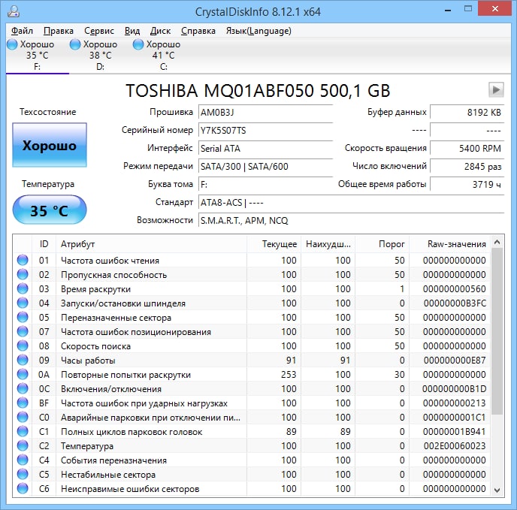Viewport: 517px width, 510px height.
Task: Click buffer size value 8192 KB
Action: [467, 113]
